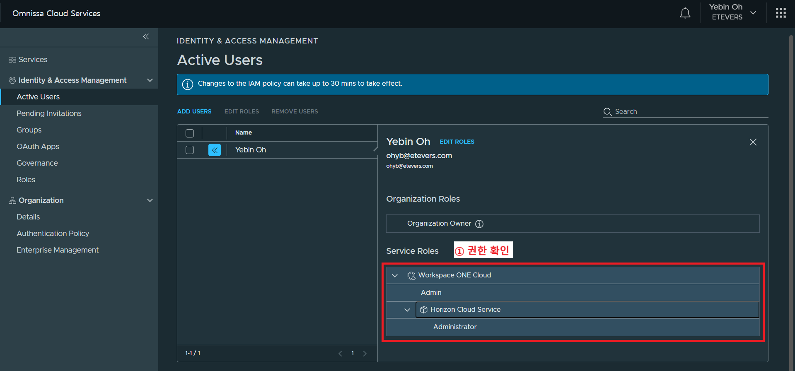
Task: Click the ADD USERS button
Action: tap(194, 111)
